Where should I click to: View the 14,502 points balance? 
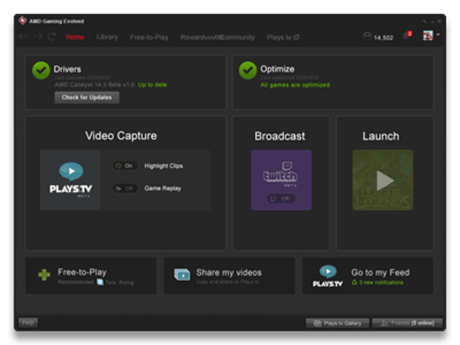383,37
